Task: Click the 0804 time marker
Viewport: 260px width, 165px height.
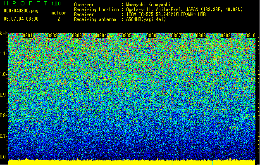Action: (x=102, y=35)
